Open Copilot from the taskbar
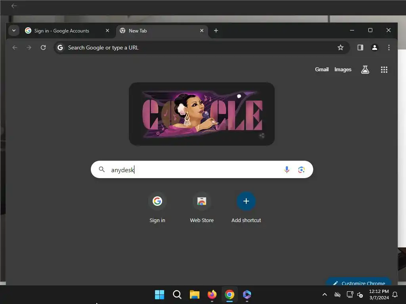This screenshot has height=304, width=406. [247, 294]
